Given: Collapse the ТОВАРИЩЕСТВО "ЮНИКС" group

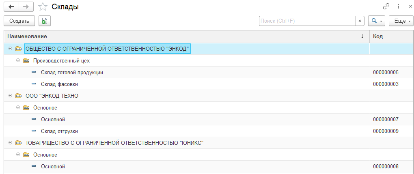Looking at the screenshot, I should [x=10, y=143].
